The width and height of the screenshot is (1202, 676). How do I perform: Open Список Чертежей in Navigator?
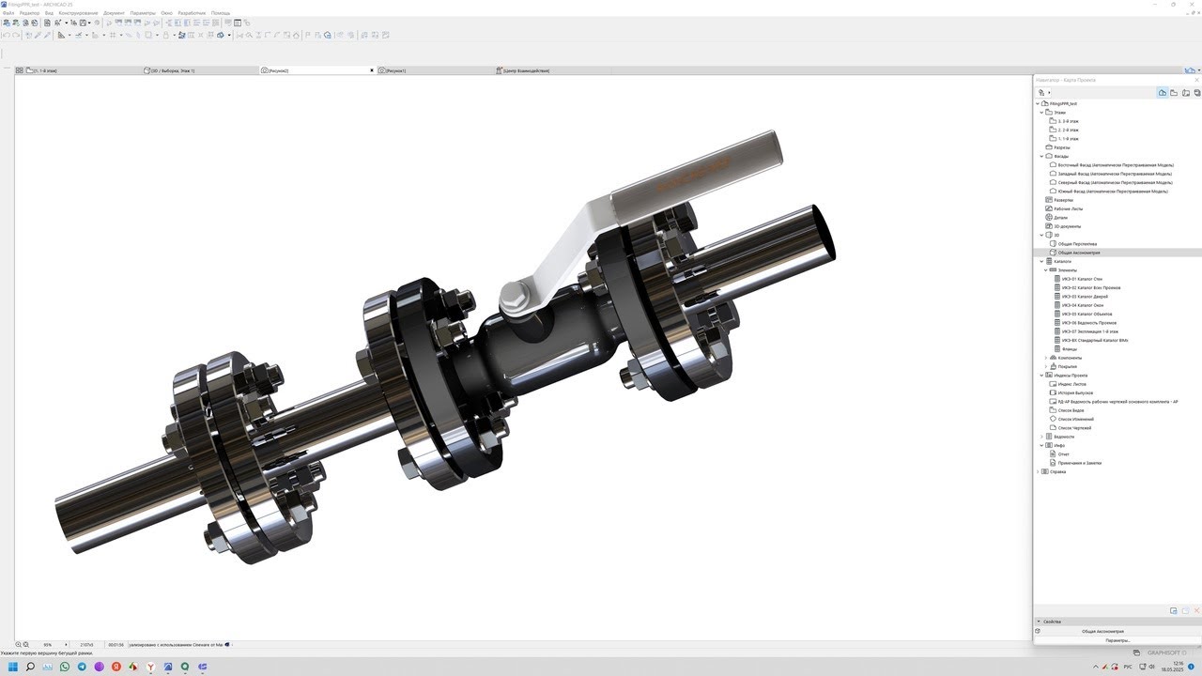pos(1074,428)
